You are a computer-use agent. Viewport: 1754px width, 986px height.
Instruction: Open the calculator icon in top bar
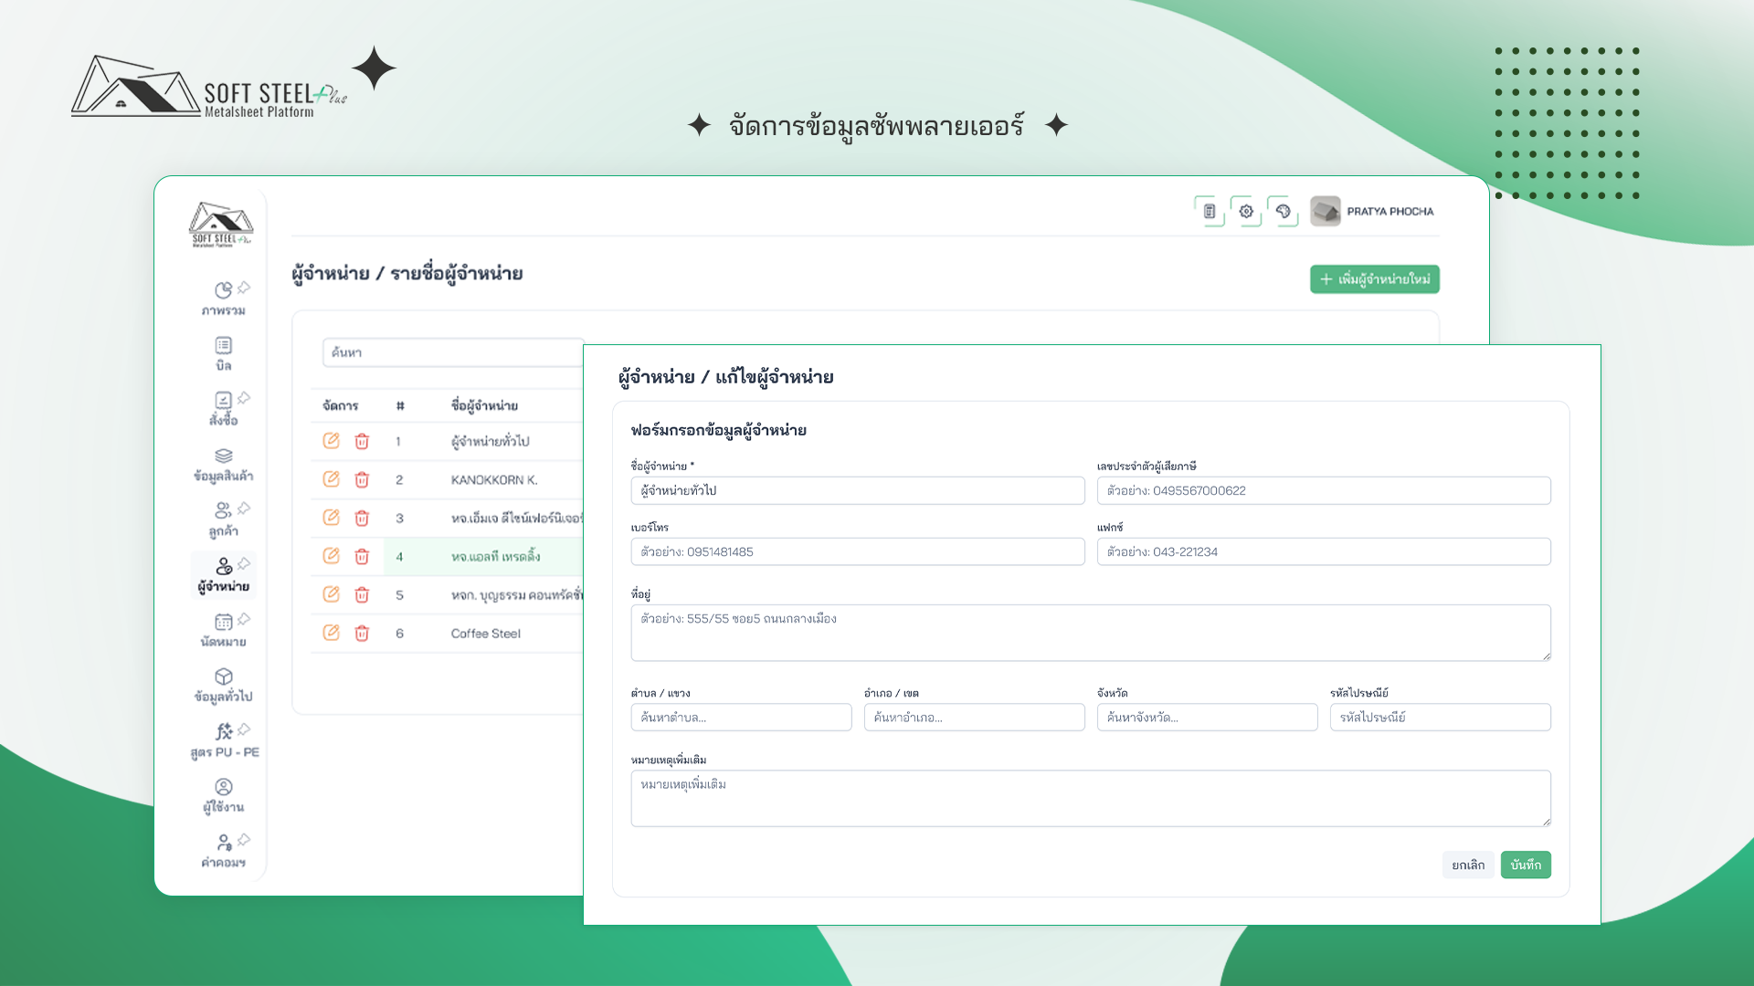click(1209, 211)
